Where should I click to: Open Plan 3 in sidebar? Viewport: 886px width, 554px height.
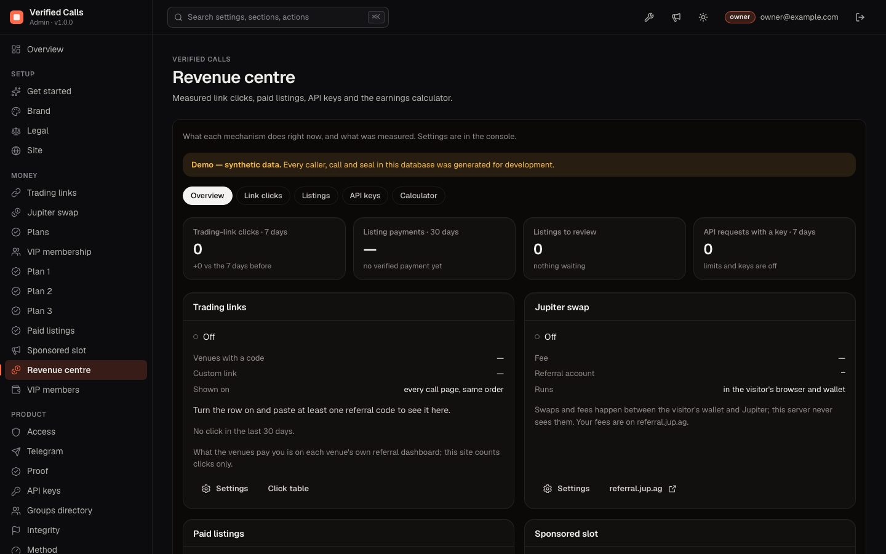tap(76, 311)
